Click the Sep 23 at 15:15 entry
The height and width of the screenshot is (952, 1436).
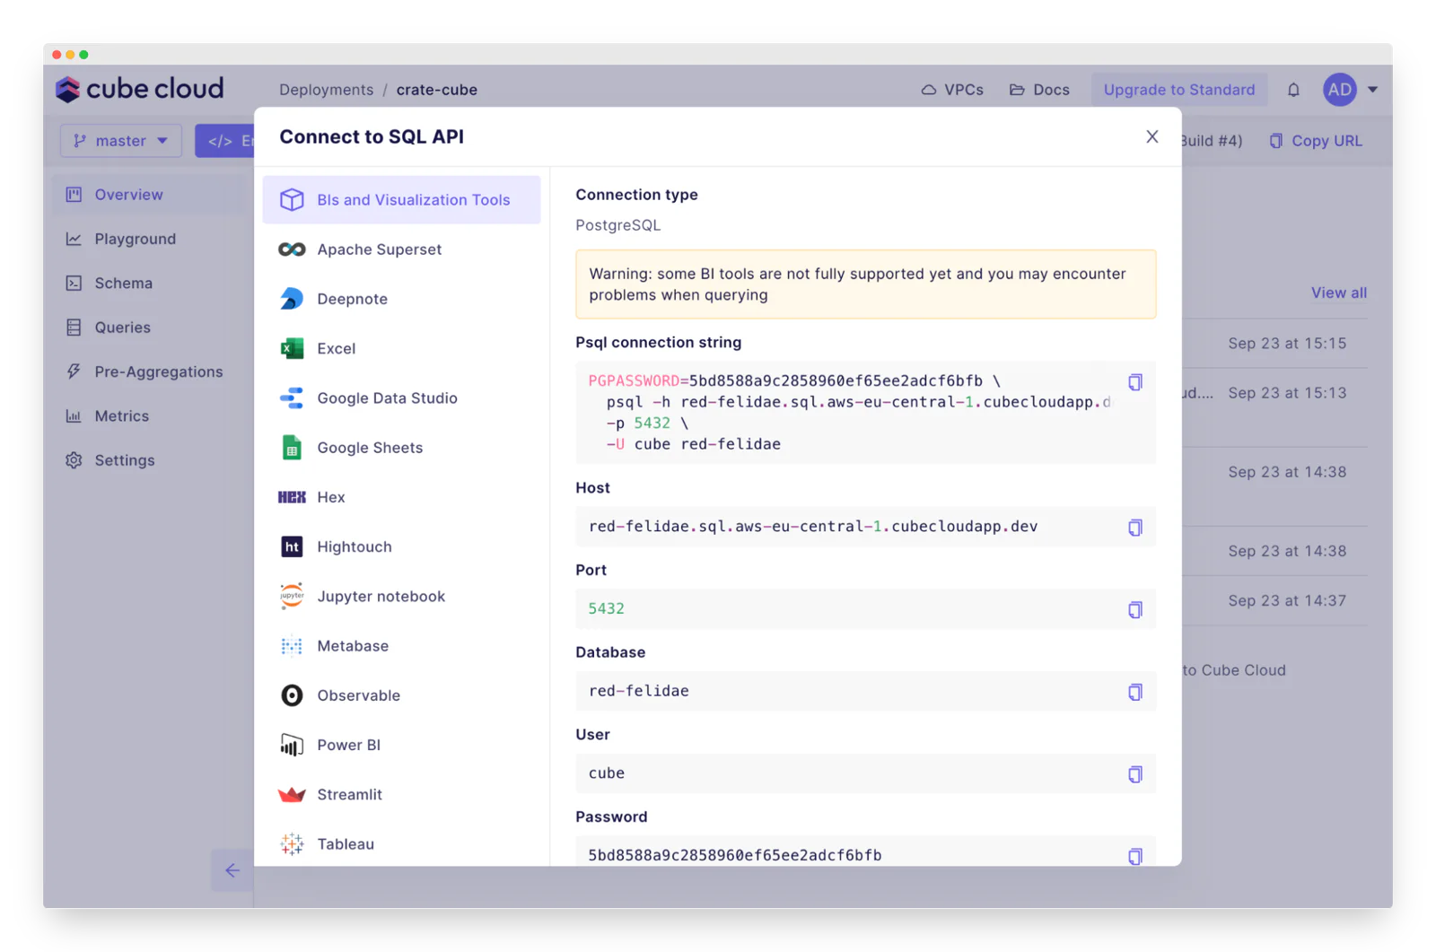pos(1287,343)
